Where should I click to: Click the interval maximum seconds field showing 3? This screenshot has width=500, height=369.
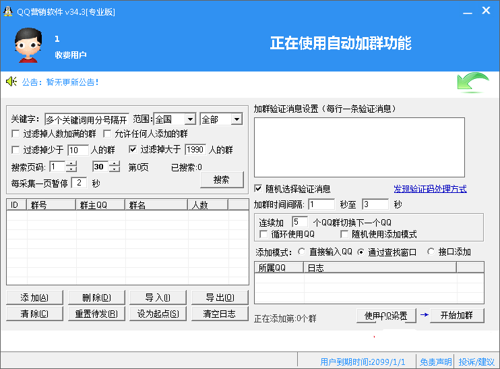(x=375, y=204)
